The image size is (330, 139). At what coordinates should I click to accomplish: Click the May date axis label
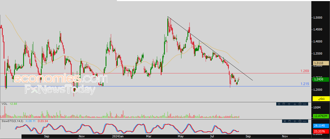181,136
